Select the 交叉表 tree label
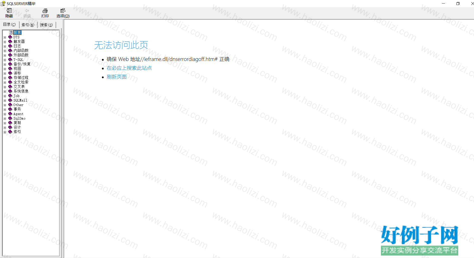This screenshot has width=474, height=258. 19,87
